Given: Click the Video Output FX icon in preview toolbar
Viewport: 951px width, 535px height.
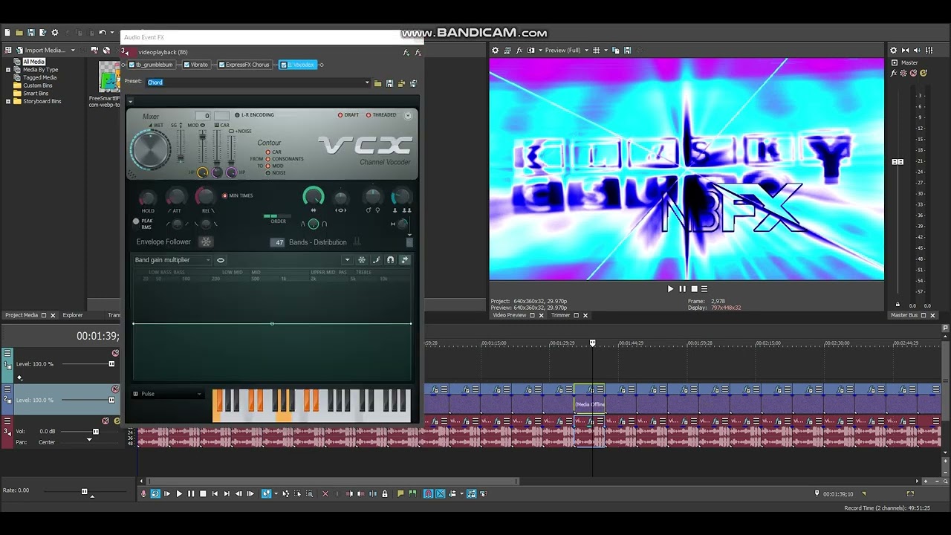Looking at the screenshot, I should pyautogui.click(x=519, y=51).
